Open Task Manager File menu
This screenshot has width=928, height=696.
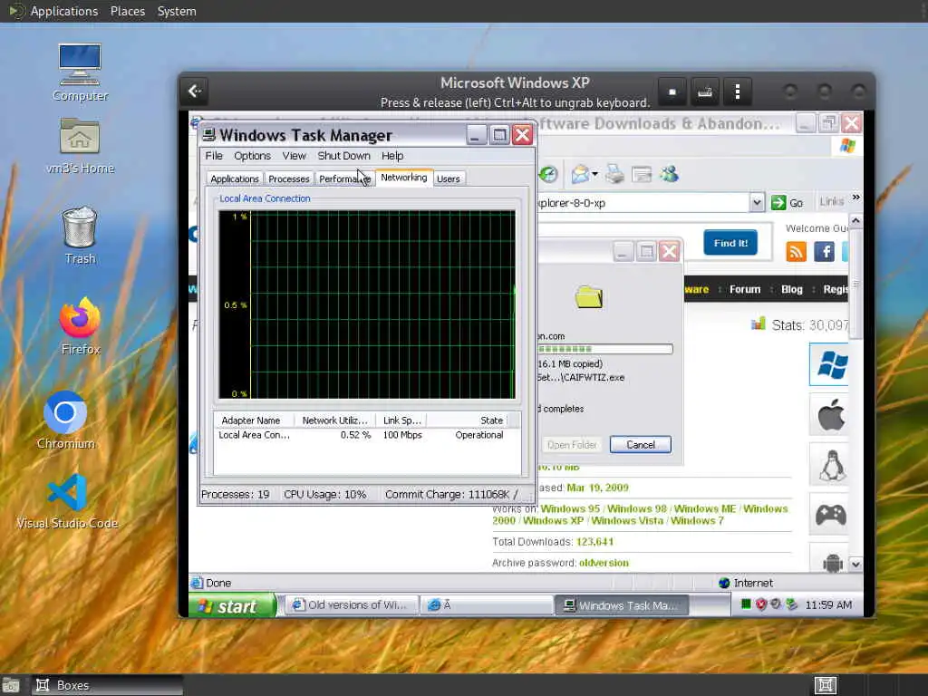click(214, 156)
